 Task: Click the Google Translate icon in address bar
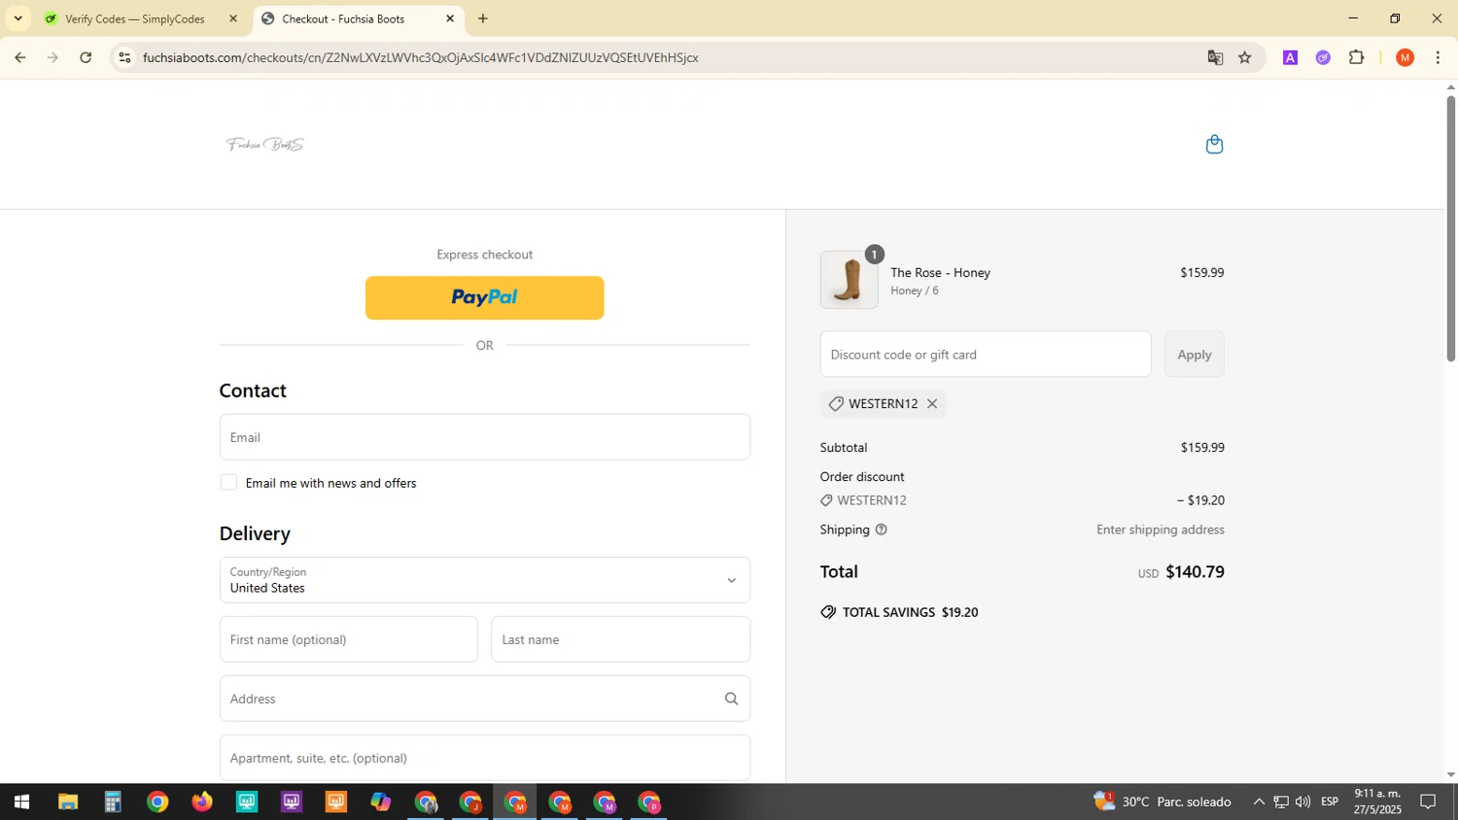coord(1215,57)
